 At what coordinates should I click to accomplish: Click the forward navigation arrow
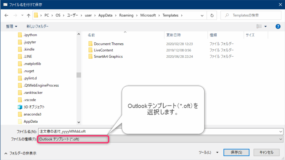15,15
